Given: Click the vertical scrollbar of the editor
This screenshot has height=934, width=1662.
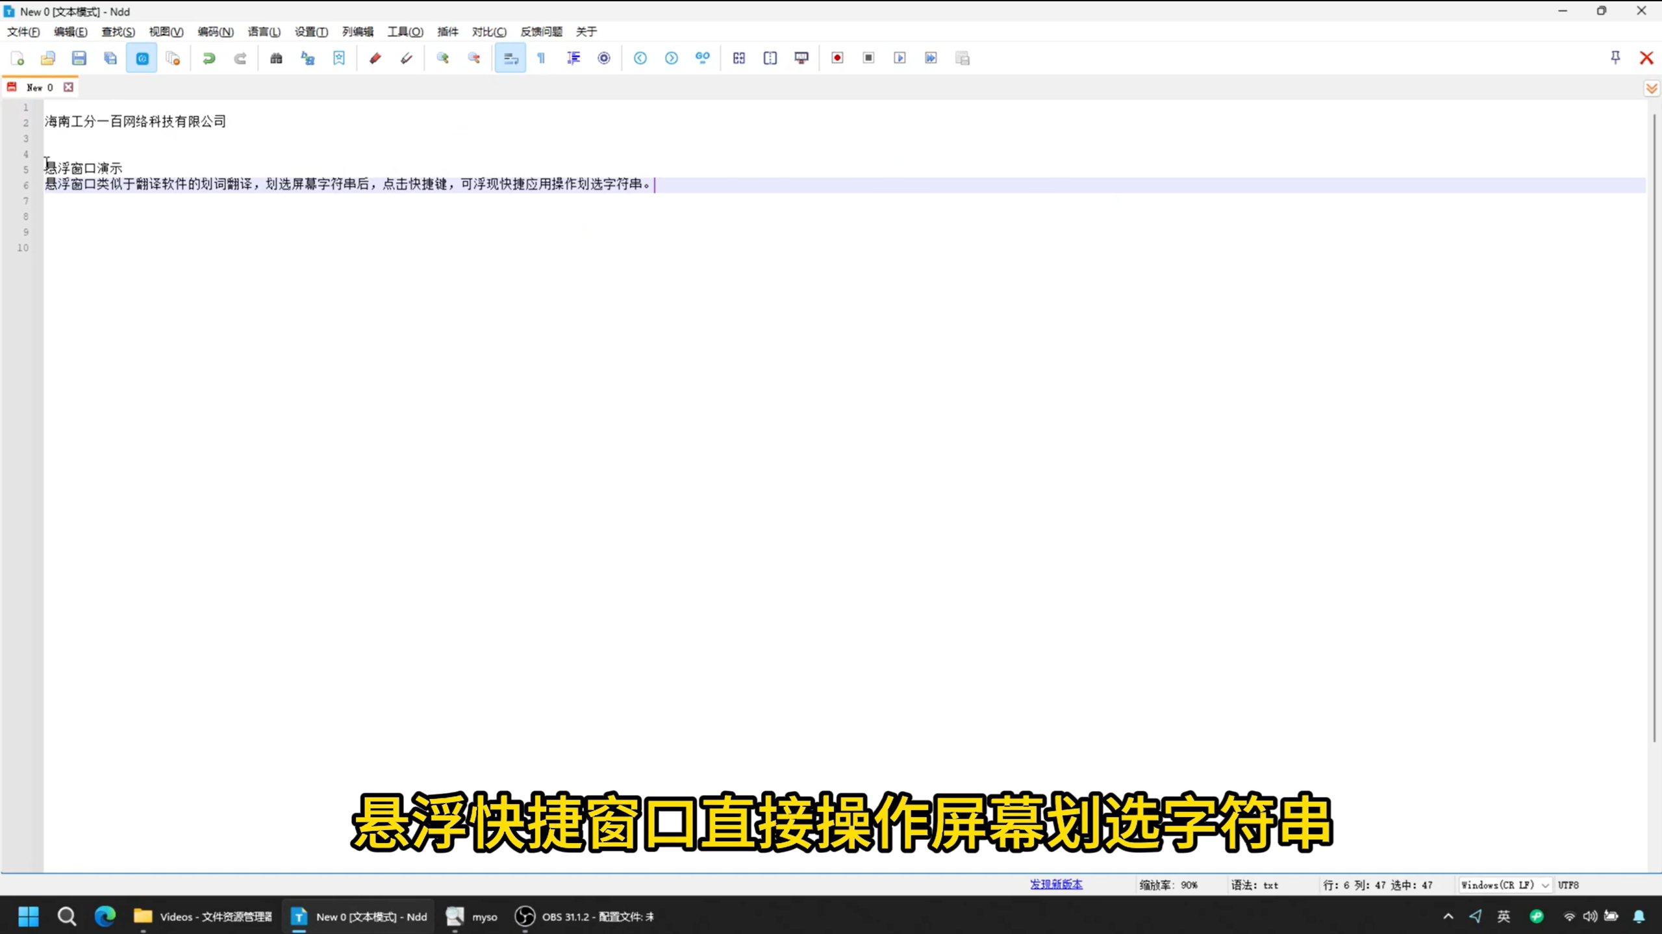Looking at the screenshot, I should 1654,422.
